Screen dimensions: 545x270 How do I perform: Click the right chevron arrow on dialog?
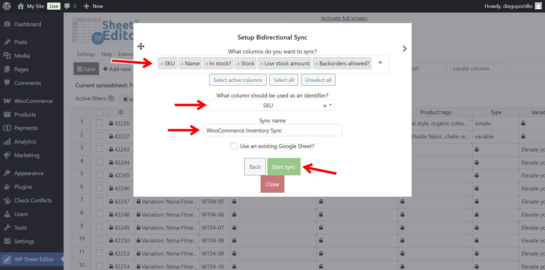point(404,49)
